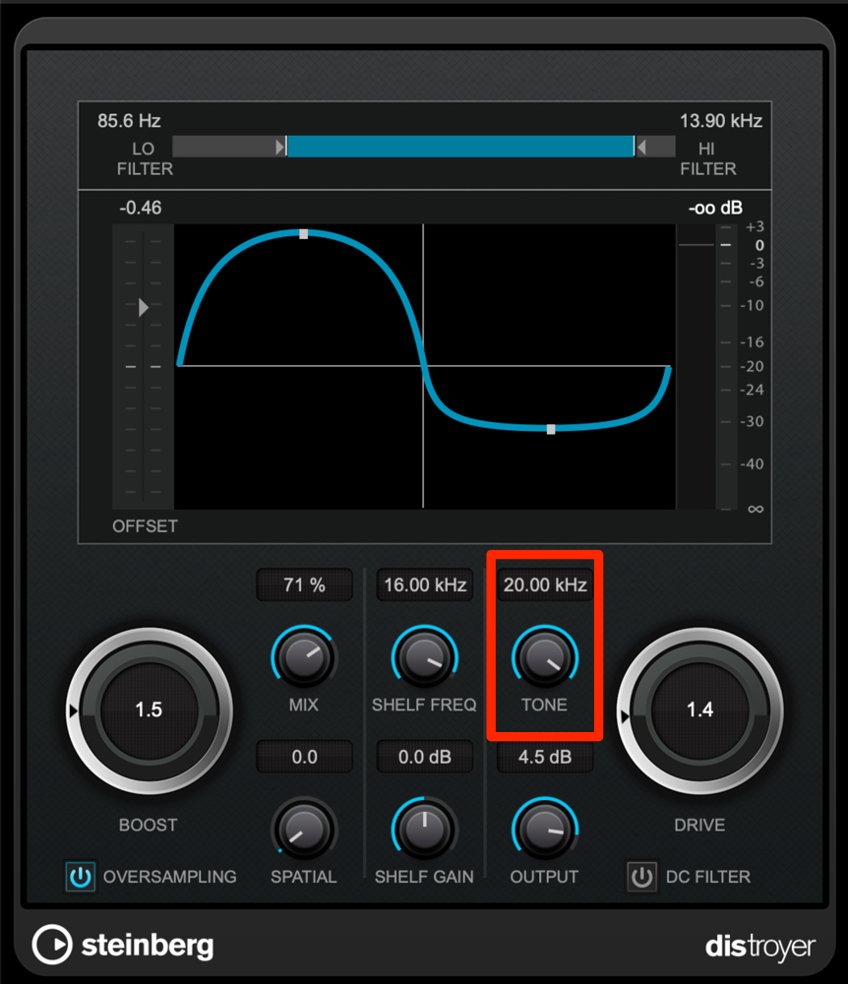Toggle the Oversampling power button

tap(81, 876)
